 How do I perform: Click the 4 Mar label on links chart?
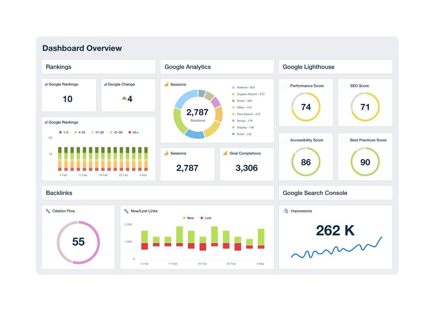pyautogui.click(x=260, y=264)
